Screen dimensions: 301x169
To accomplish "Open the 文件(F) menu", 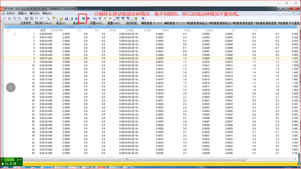I will [x=10, y=13].
